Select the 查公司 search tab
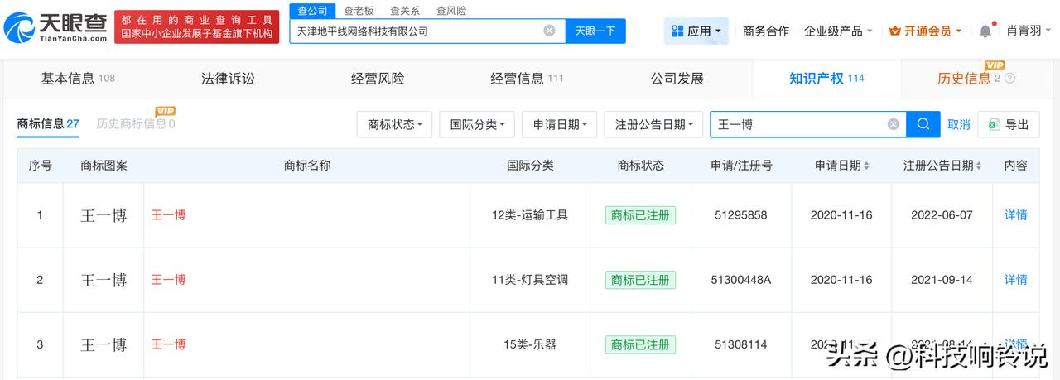Viewport: 1060px width, 380px height. click(312, 10)
